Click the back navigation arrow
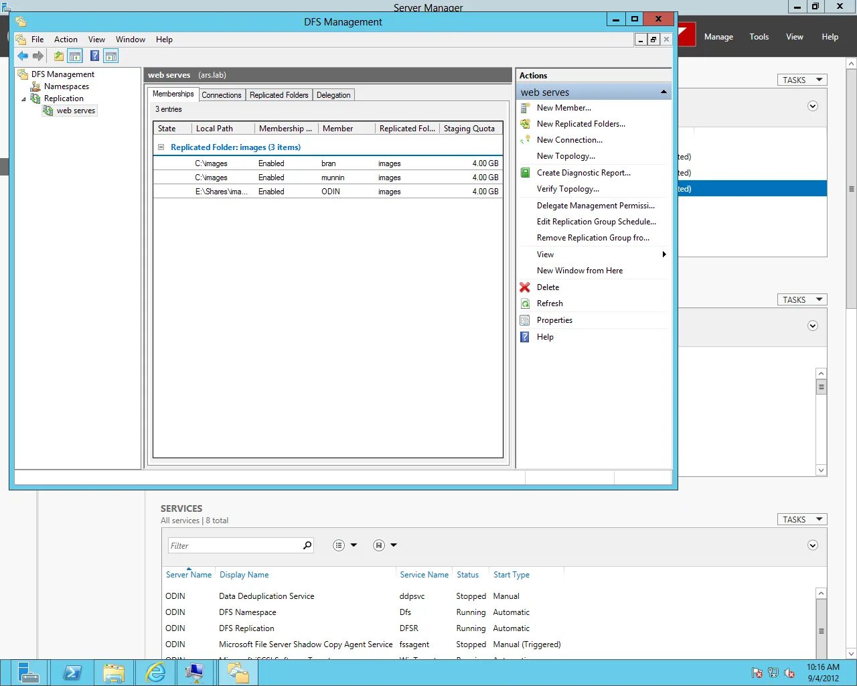 (x=22, y=56)
